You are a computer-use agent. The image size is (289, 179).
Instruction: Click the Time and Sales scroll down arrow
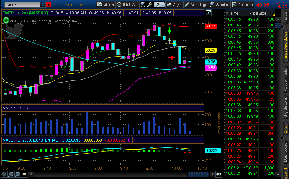(278, 174)
